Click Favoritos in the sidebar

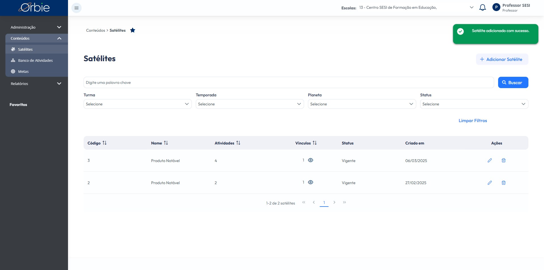click(18, 105)
